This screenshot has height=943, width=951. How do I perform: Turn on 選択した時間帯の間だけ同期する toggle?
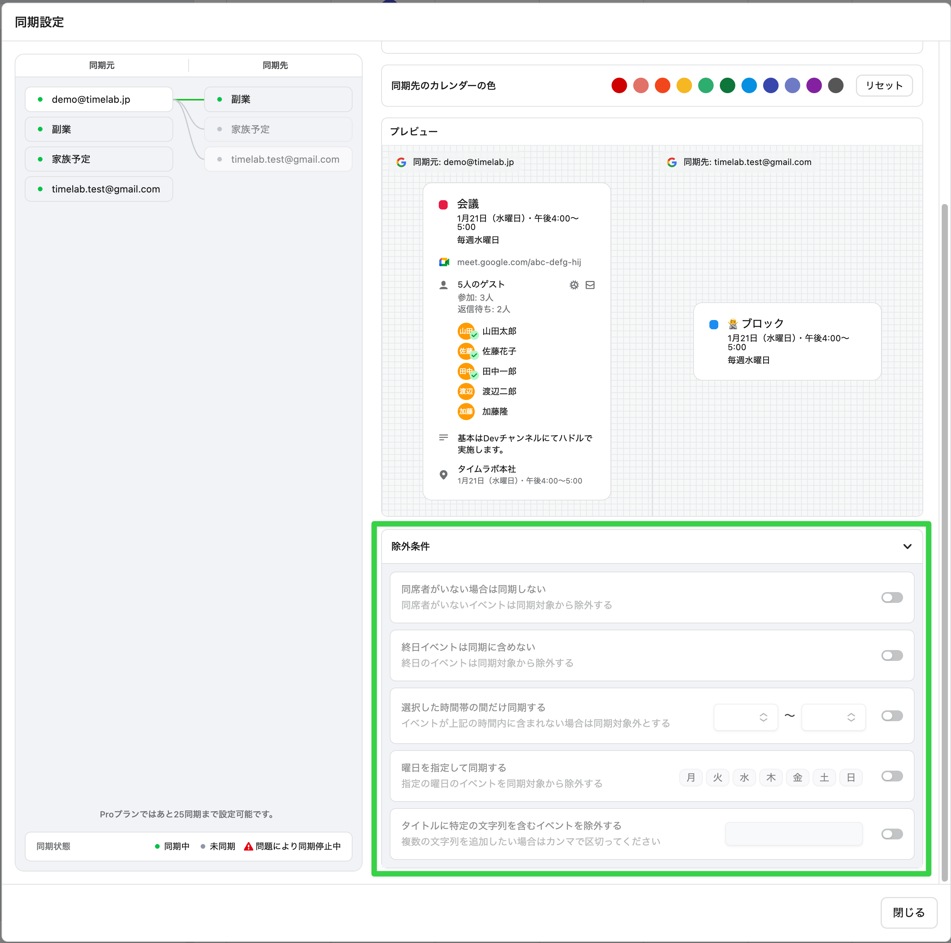click(892, 716)
